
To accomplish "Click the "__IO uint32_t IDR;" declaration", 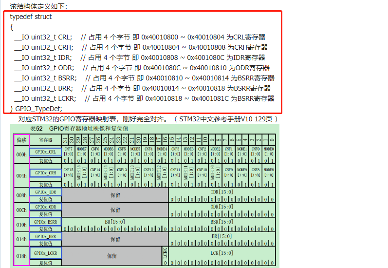I will (43, 57).
